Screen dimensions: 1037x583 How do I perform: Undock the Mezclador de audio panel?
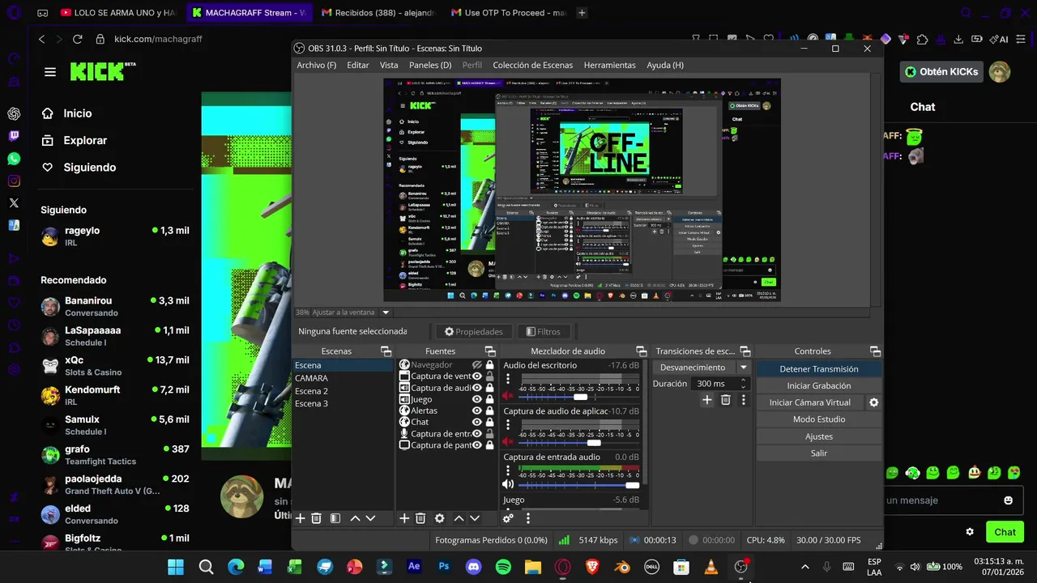coord(642,351)
